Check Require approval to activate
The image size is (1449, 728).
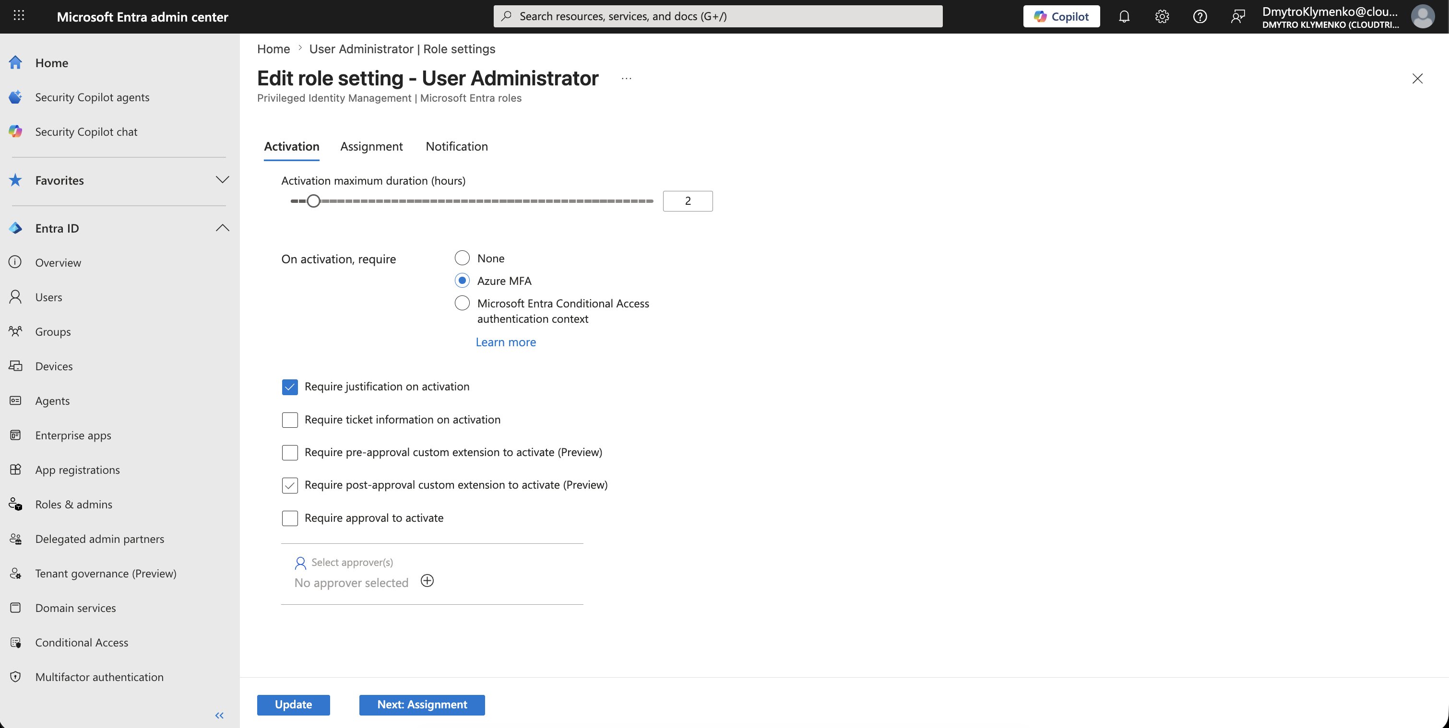point(290,518)
